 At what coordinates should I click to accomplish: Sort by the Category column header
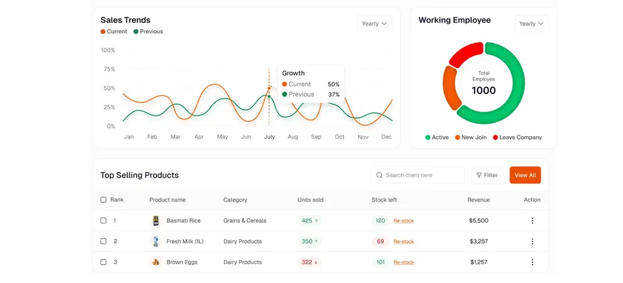point(235,200)
